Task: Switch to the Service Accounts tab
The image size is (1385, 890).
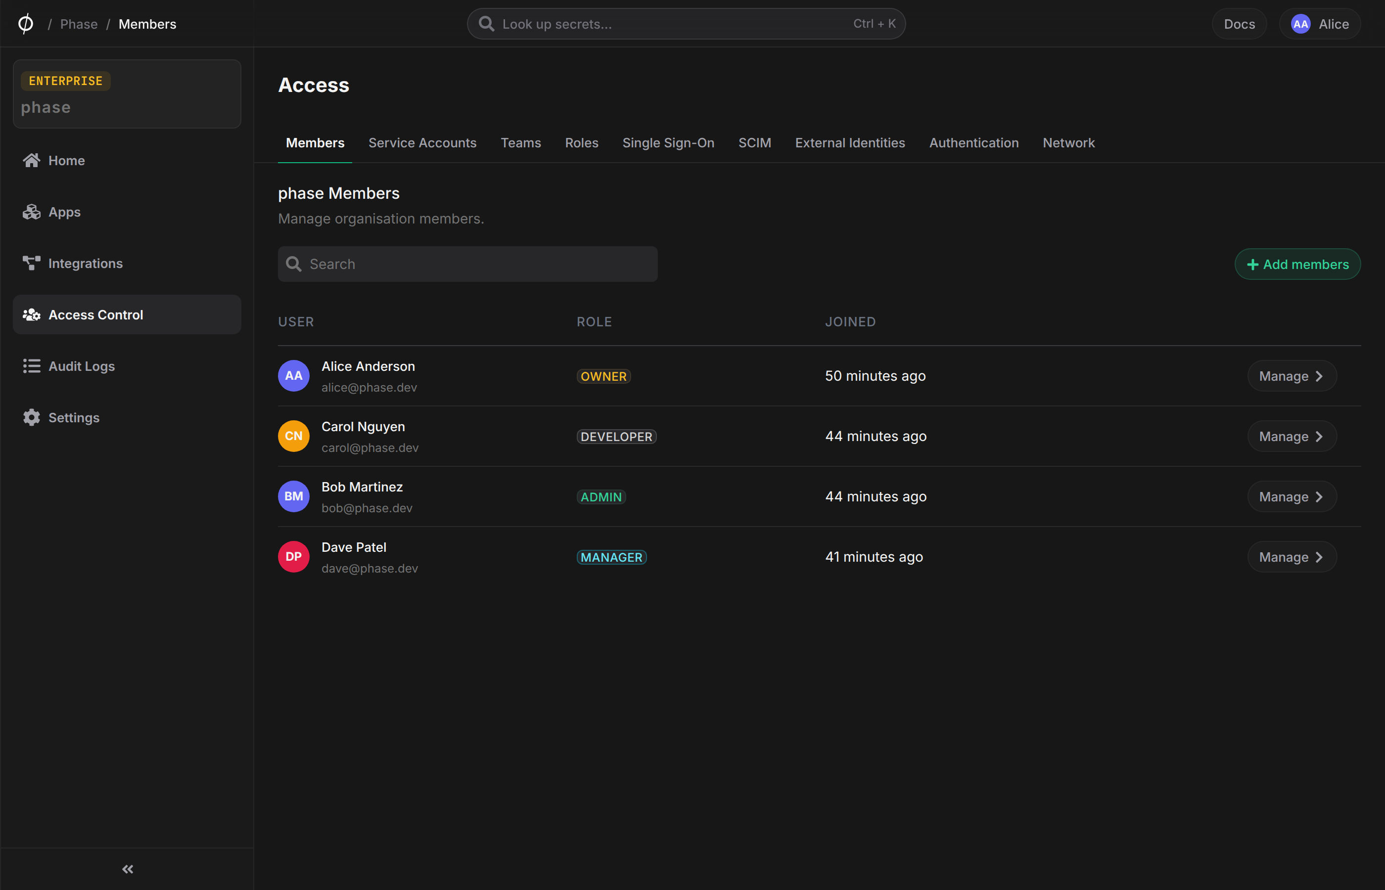Action: (422, 143)
